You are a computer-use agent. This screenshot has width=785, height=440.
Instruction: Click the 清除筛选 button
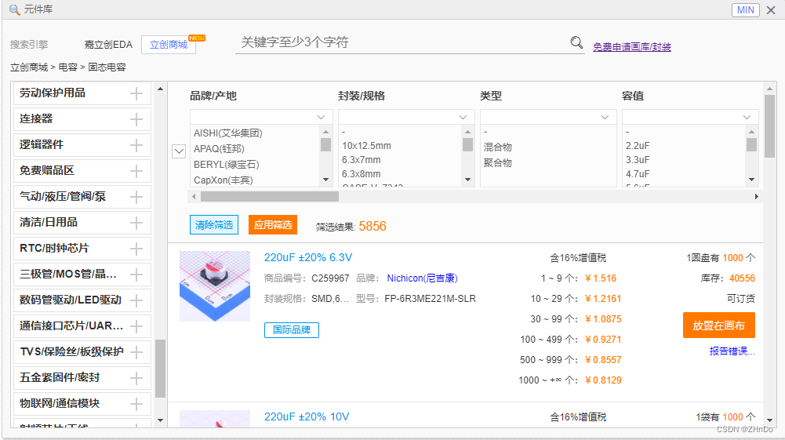(214, 225)
